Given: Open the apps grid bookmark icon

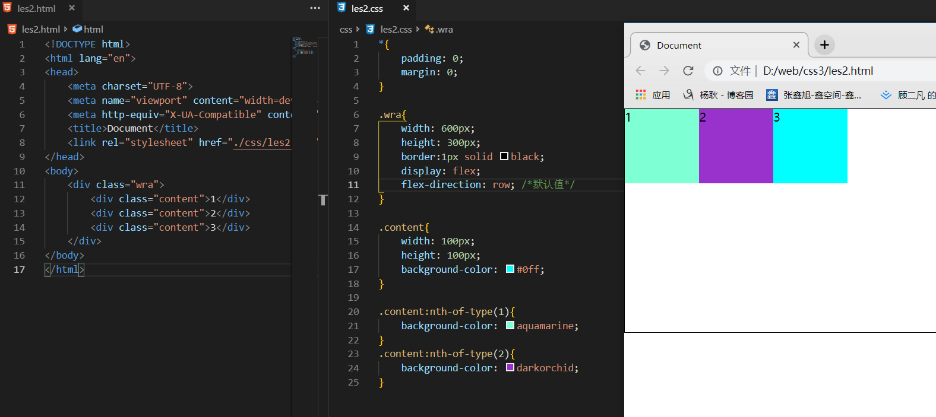Looking at the screenshot, I should pyautogui.click(x=641, y=95).
